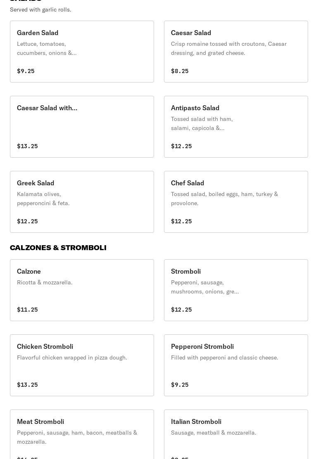Screen dimensions: 318x459
Task: Click the Calzone $11.25 price
Action: 27,310
